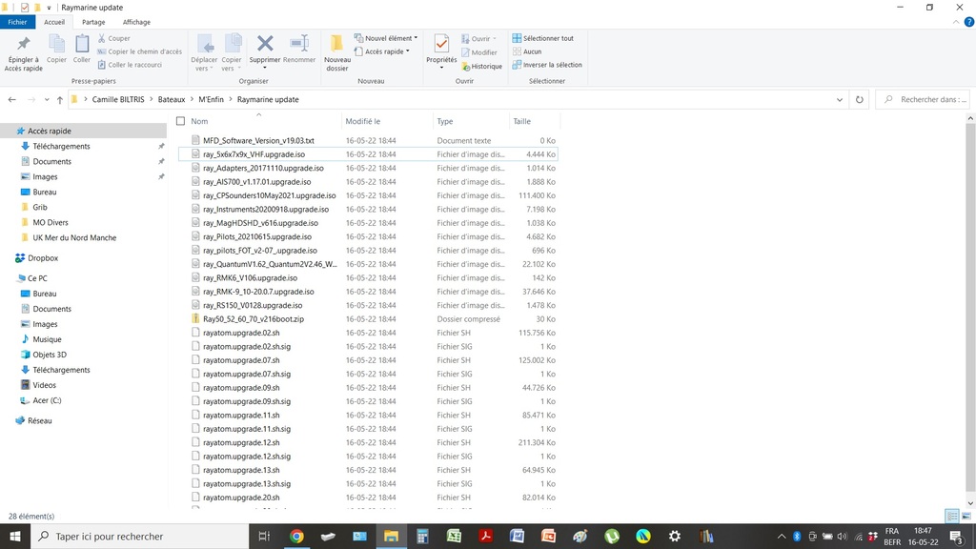Open Propriétés of selected item
This screenshot has width=976, height=549.
[441, 52]
